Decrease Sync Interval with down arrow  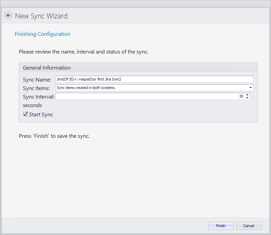(x=247, y=98)
